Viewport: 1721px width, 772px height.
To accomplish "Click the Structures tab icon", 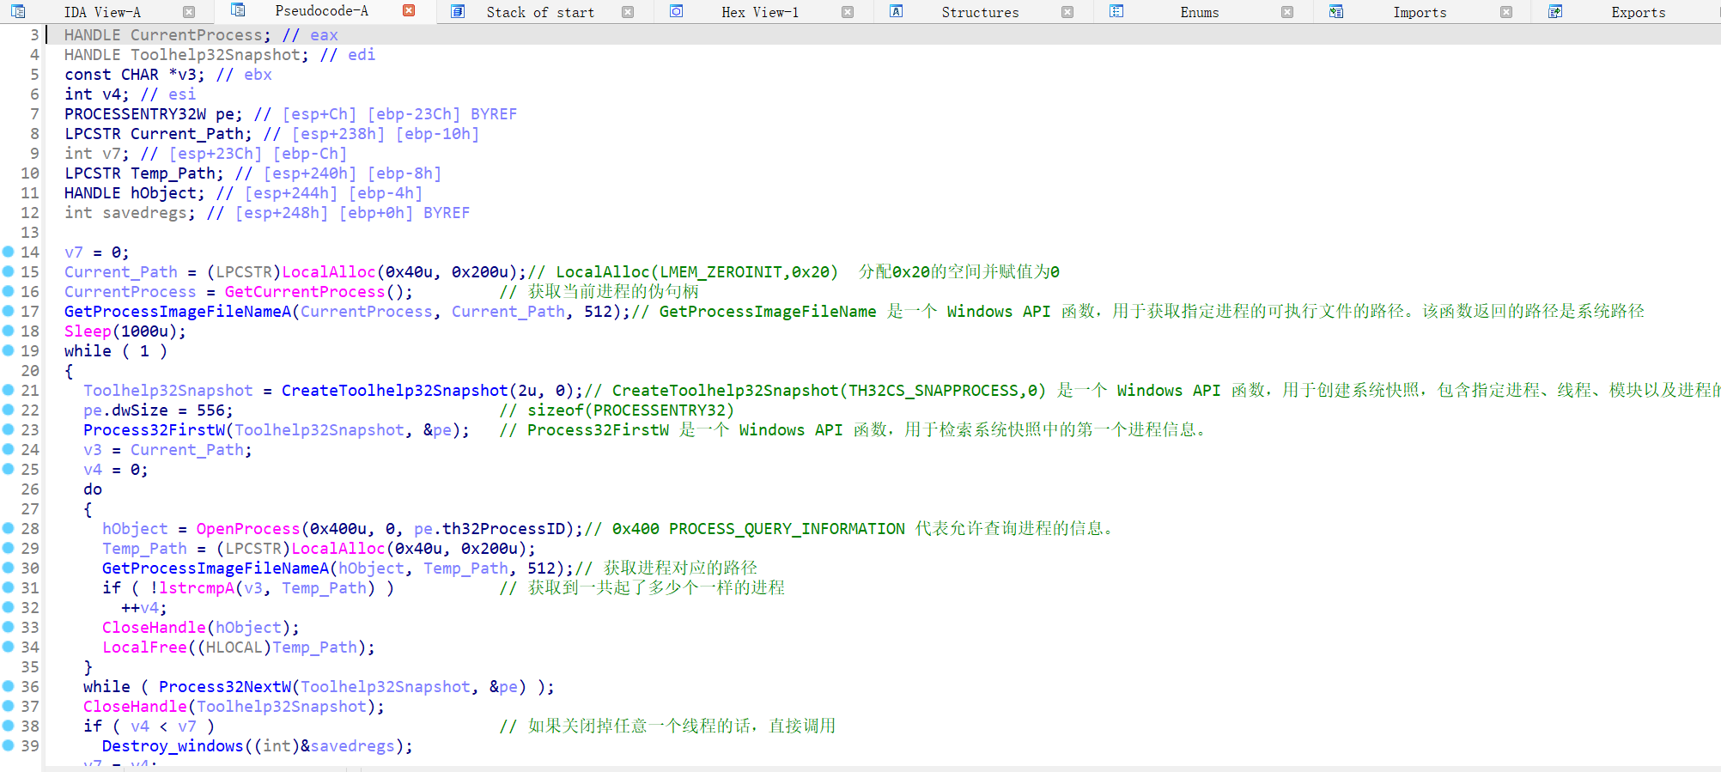I will click(x=896, y=12).
